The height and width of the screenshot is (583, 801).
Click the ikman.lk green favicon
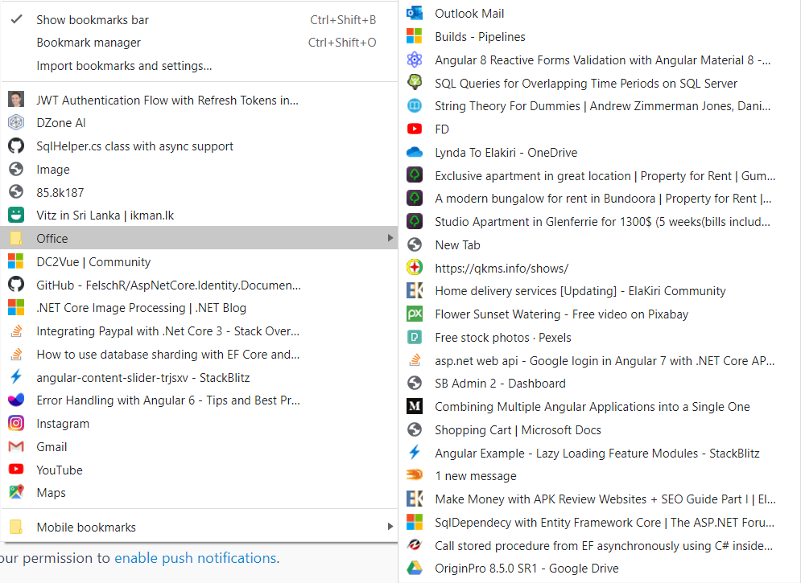coord(16,216)
